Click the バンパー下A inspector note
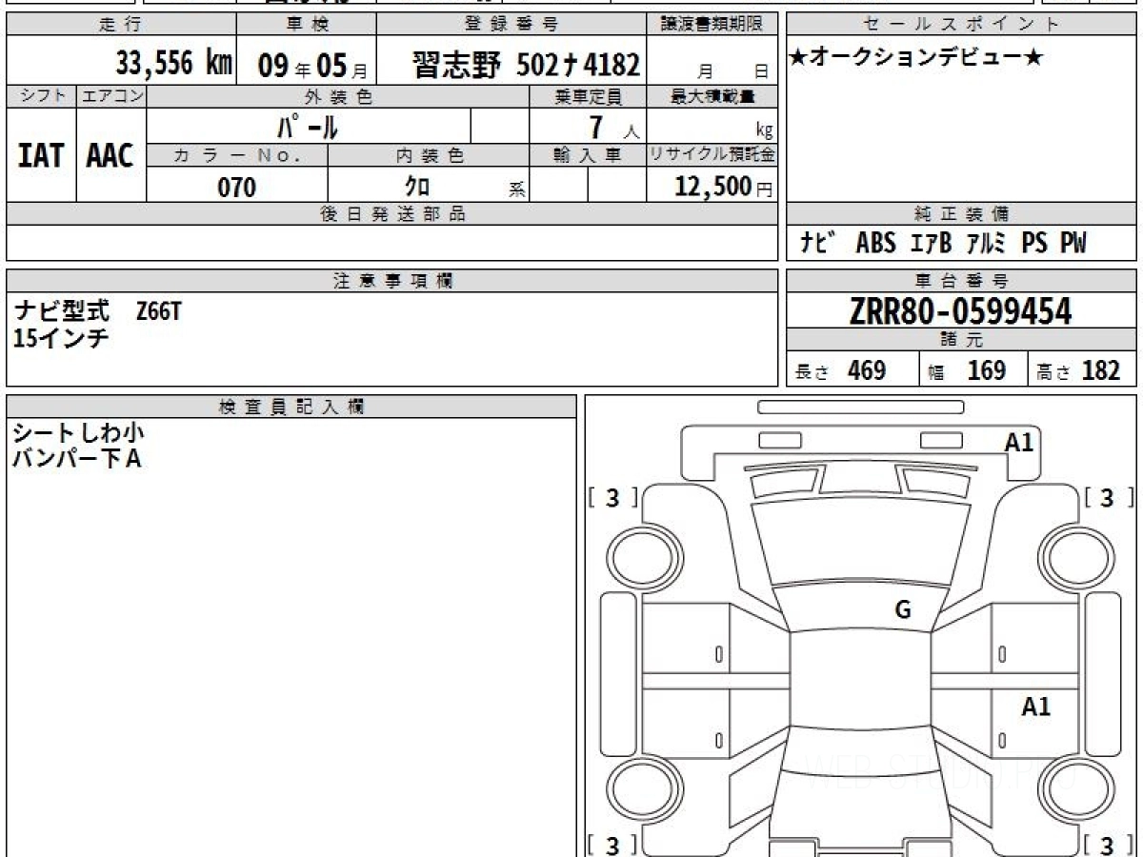Viewport: 1143px width, 857px height. [x=76, y=459]
